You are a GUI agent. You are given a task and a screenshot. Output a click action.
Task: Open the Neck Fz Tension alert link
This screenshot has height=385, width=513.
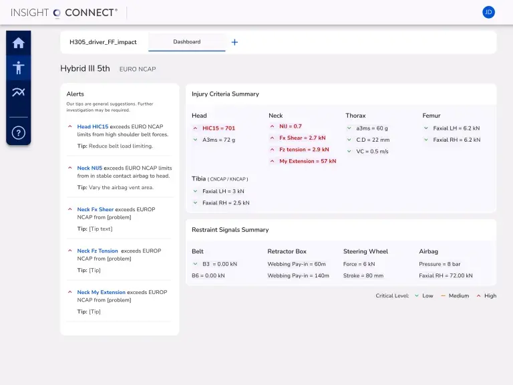[x=98, y=251]
